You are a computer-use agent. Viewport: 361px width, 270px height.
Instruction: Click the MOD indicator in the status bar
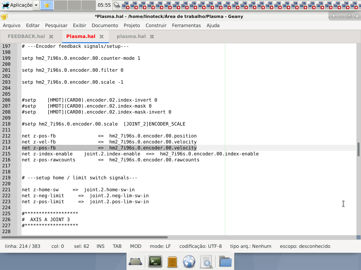(x=136, y=246)
